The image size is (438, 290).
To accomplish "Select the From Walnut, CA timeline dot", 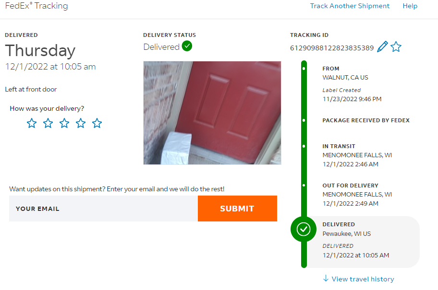I will (x=304, y=69).
